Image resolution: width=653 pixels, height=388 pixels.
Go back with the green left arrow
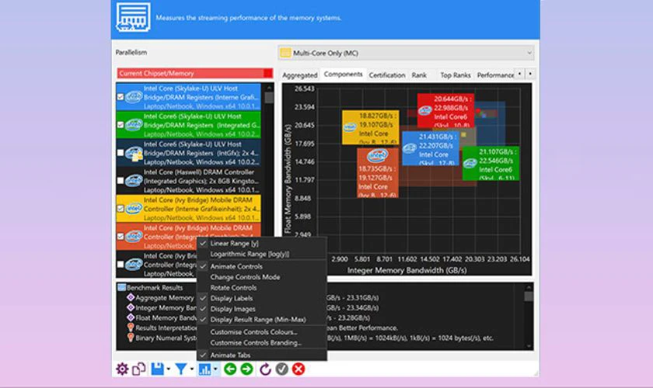[230, 369]
